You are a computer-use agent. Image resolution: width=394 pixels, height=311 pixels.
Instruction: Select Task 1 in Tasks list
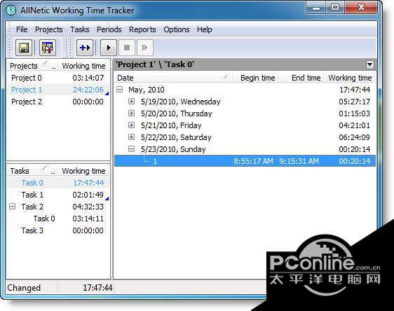click(57, 195)
